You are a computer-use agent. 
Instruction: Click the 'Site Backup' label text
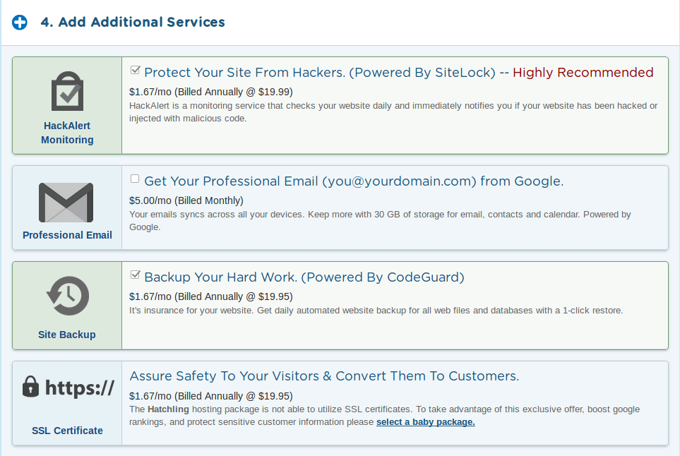click(x=67, y=335)
